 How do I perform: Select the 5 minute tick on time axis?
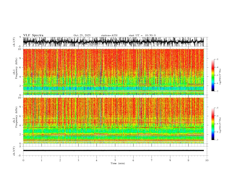(x=115, y=160)
